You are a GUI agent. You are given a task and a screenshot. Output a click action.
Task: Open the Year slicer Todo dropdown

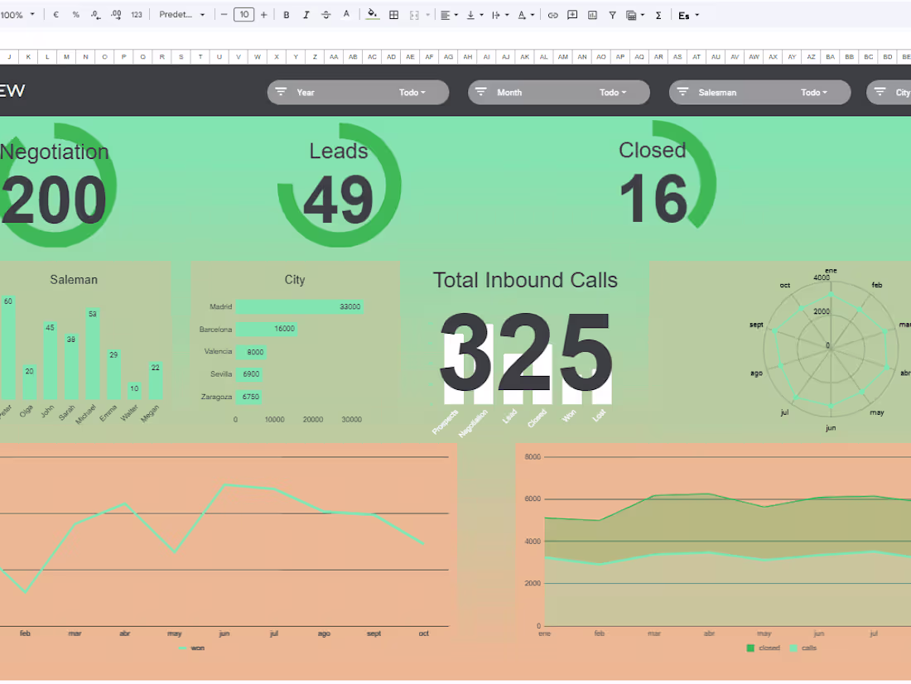412,93
